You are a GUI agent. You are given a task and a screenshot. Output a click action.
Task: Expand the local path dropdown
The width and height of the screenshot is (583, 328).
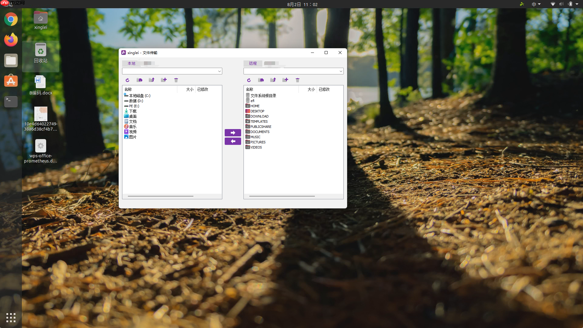coord(219,71)
